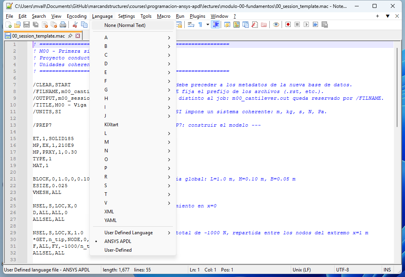
Task: Open the File menu
Action: point(9,16)
